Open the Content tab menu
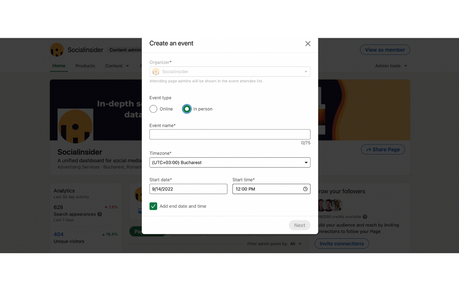 117,66
